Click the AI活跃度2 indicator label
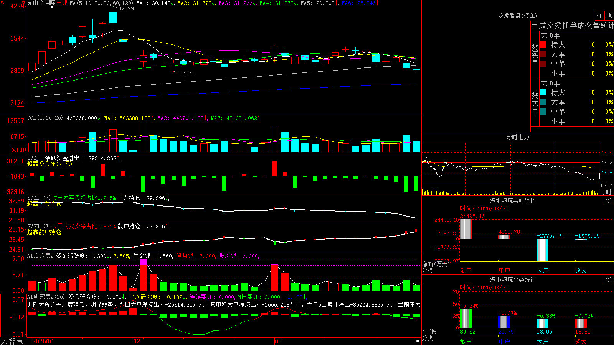The width and height of the screenshot is (614, 345). [41, 256]
